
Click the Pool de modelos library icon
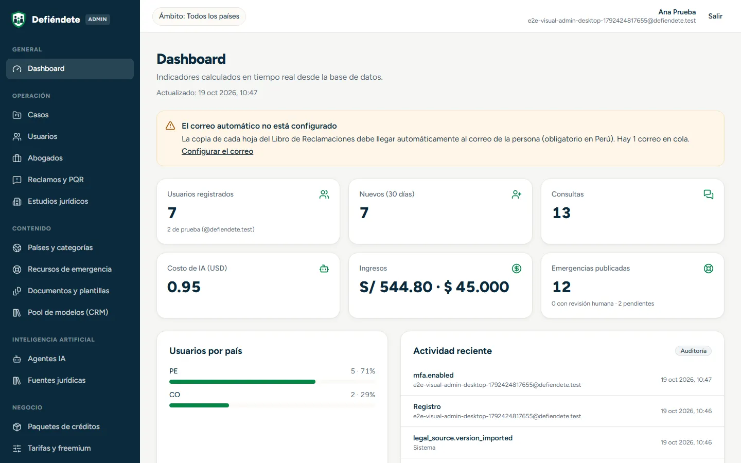(17, 313)
